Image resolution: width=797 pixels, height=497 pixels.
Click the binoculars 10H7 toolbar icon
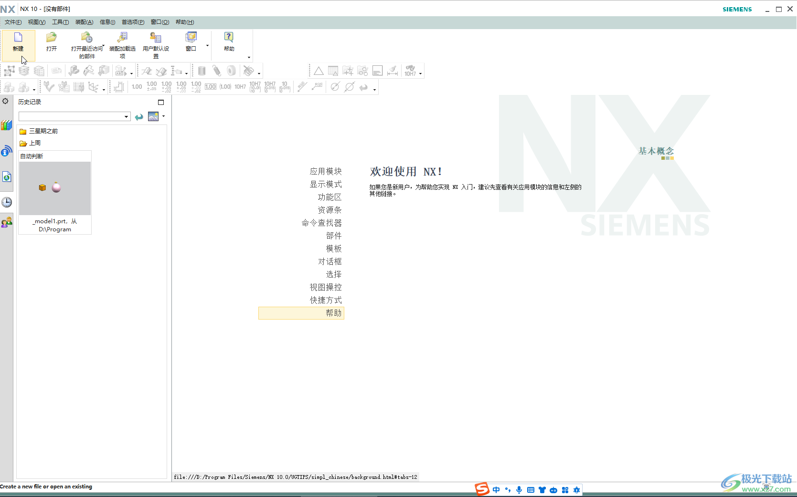[x=410, y=71]
